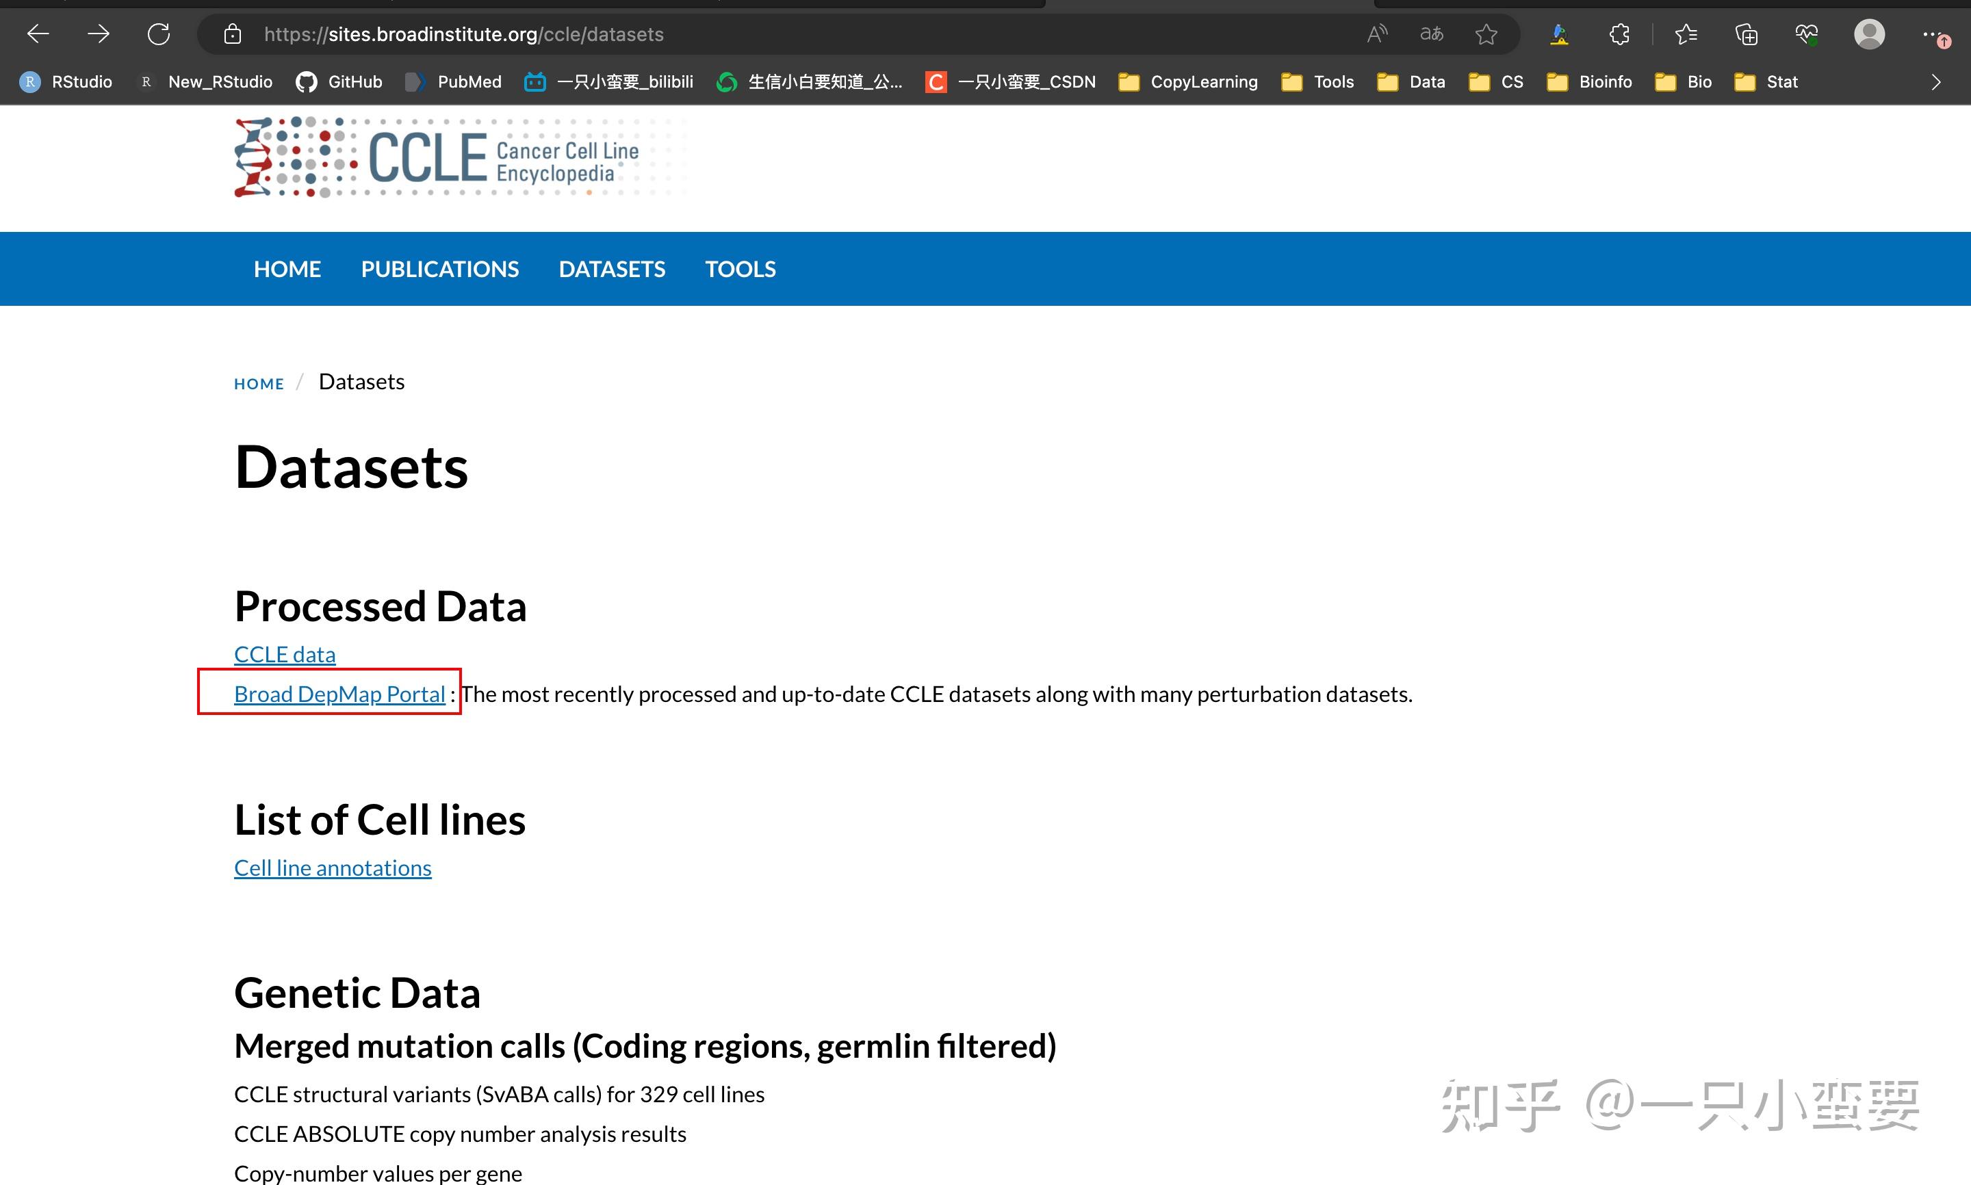
Task: Open Browser Essentials heart icon
Action: point(1807,34)
